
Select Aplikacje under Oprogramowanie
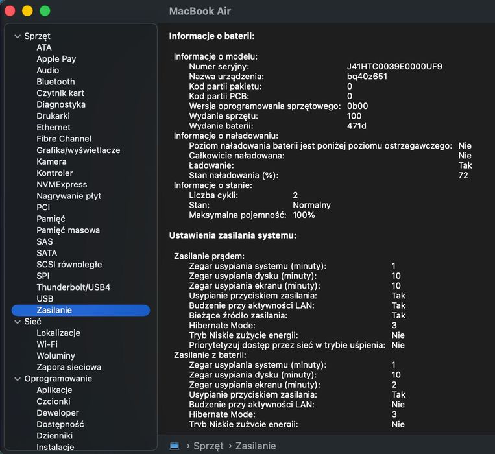[x=54, y=390]
